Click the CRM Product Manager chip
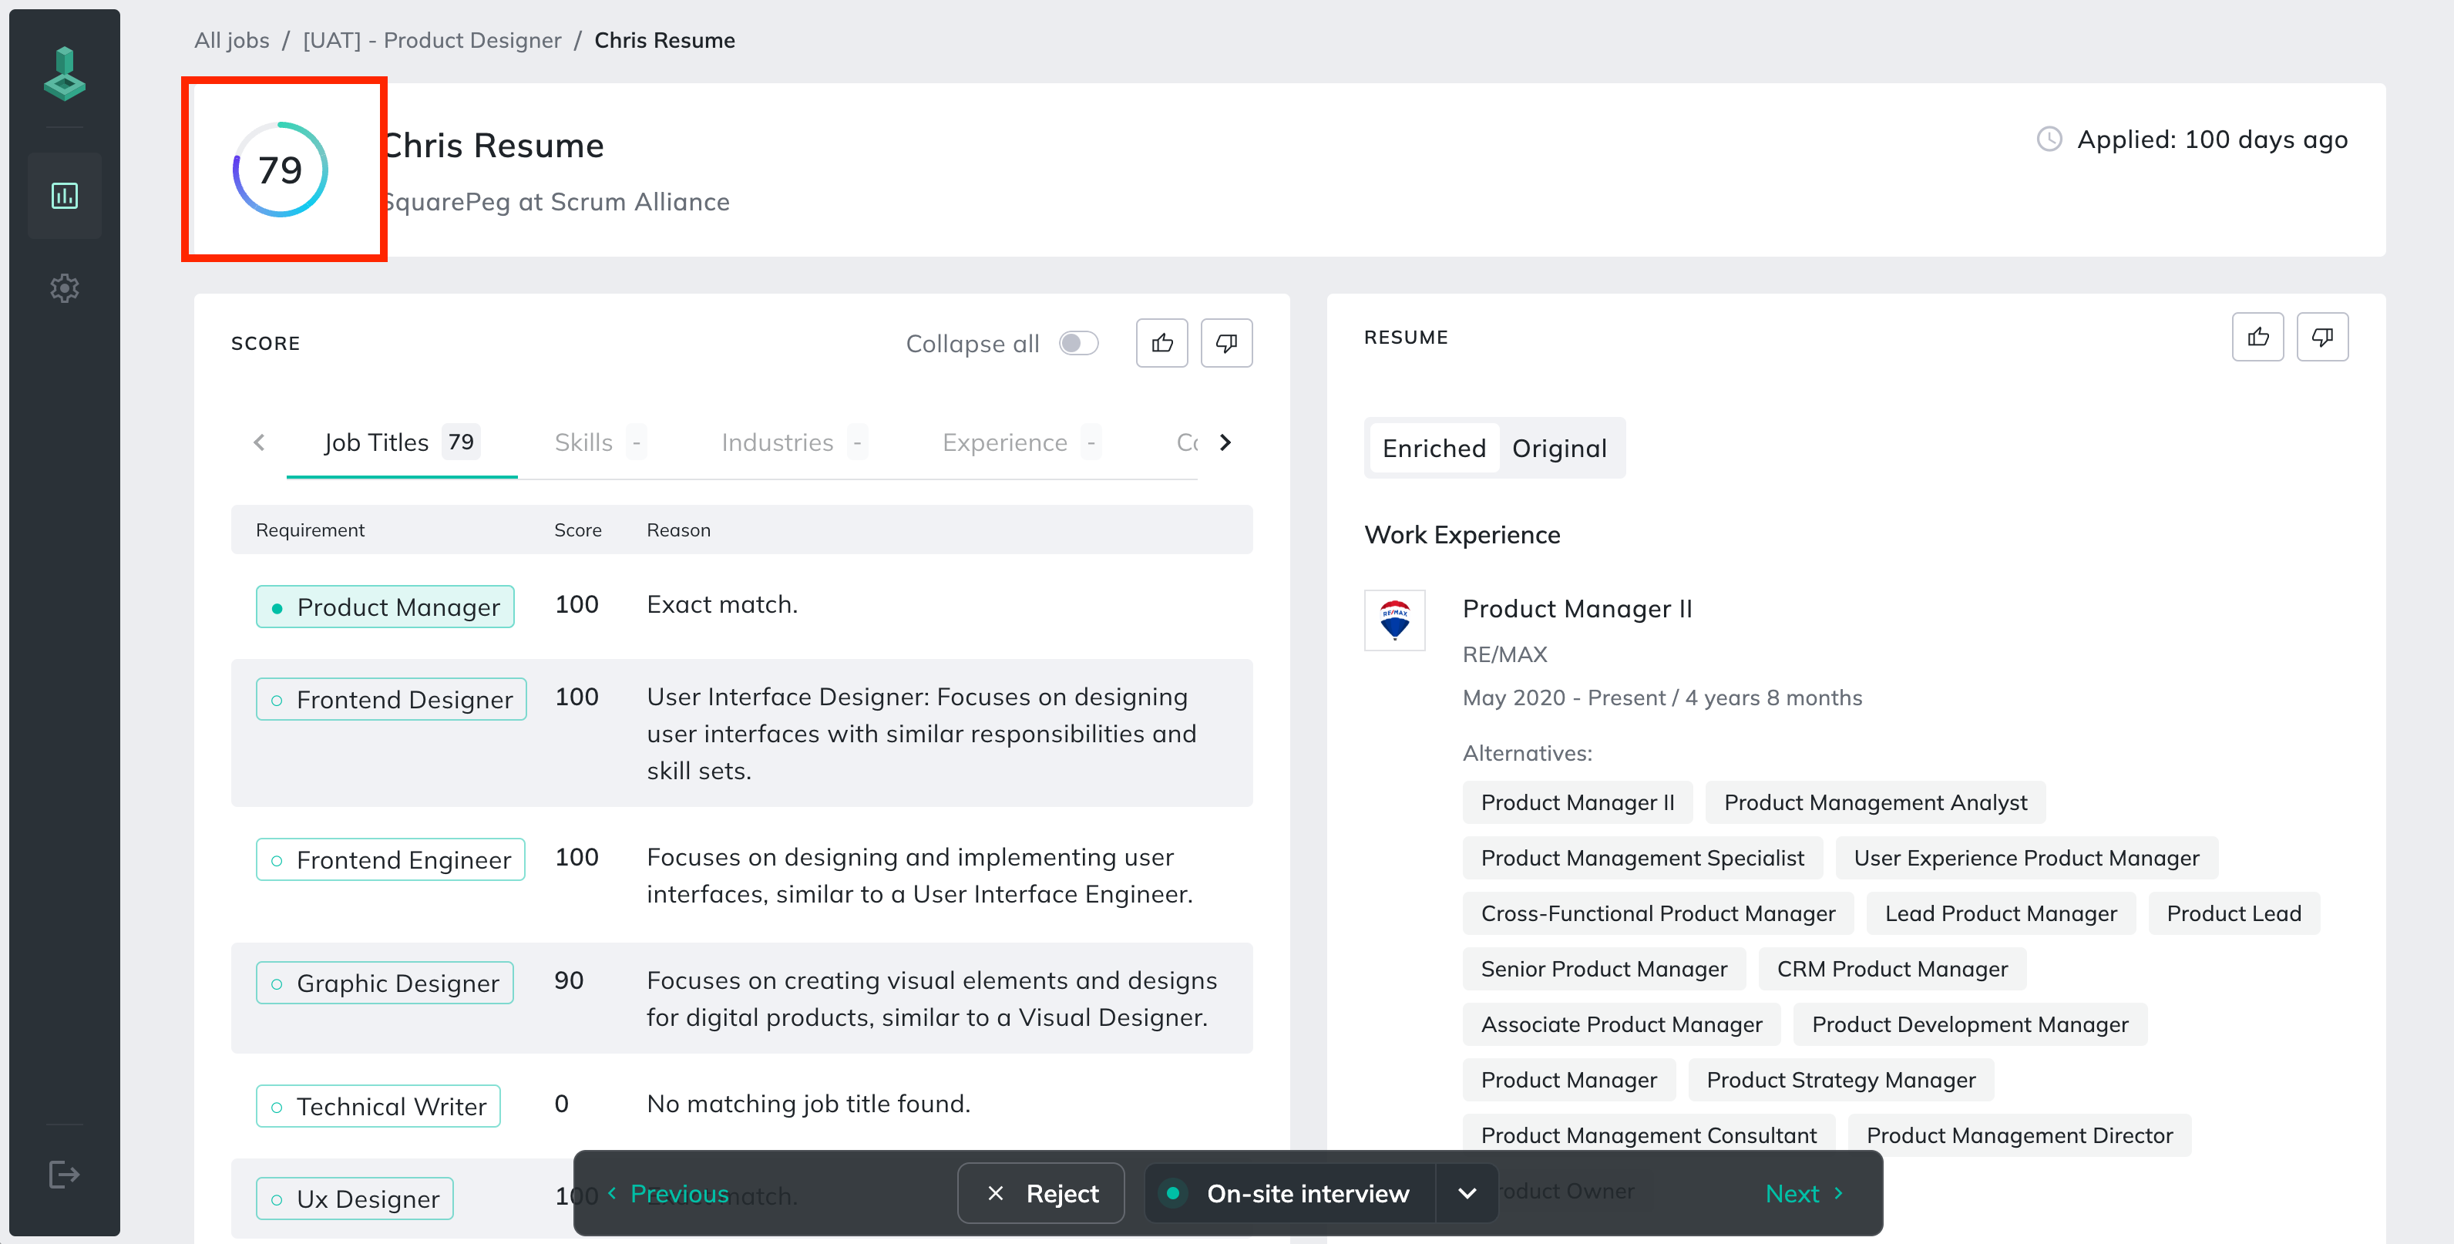The width and height of the screenshot is (2454, 1244). 1892,968
